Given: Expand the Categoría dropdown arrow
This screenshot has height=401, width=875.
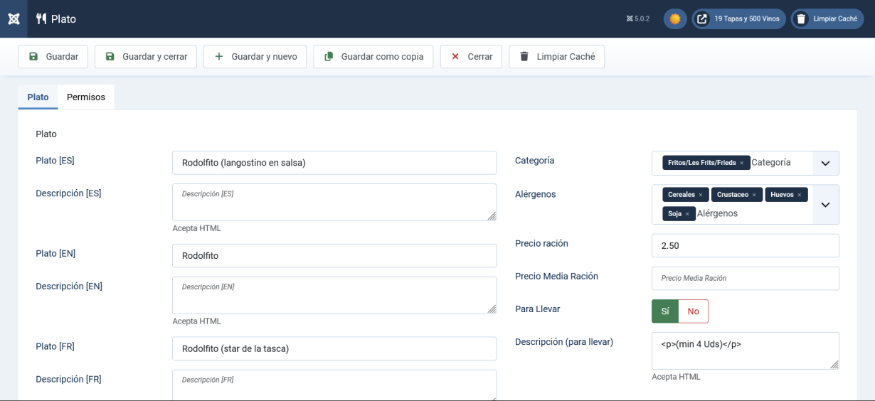Looking at the screenshot, I should tap(825, 164).
